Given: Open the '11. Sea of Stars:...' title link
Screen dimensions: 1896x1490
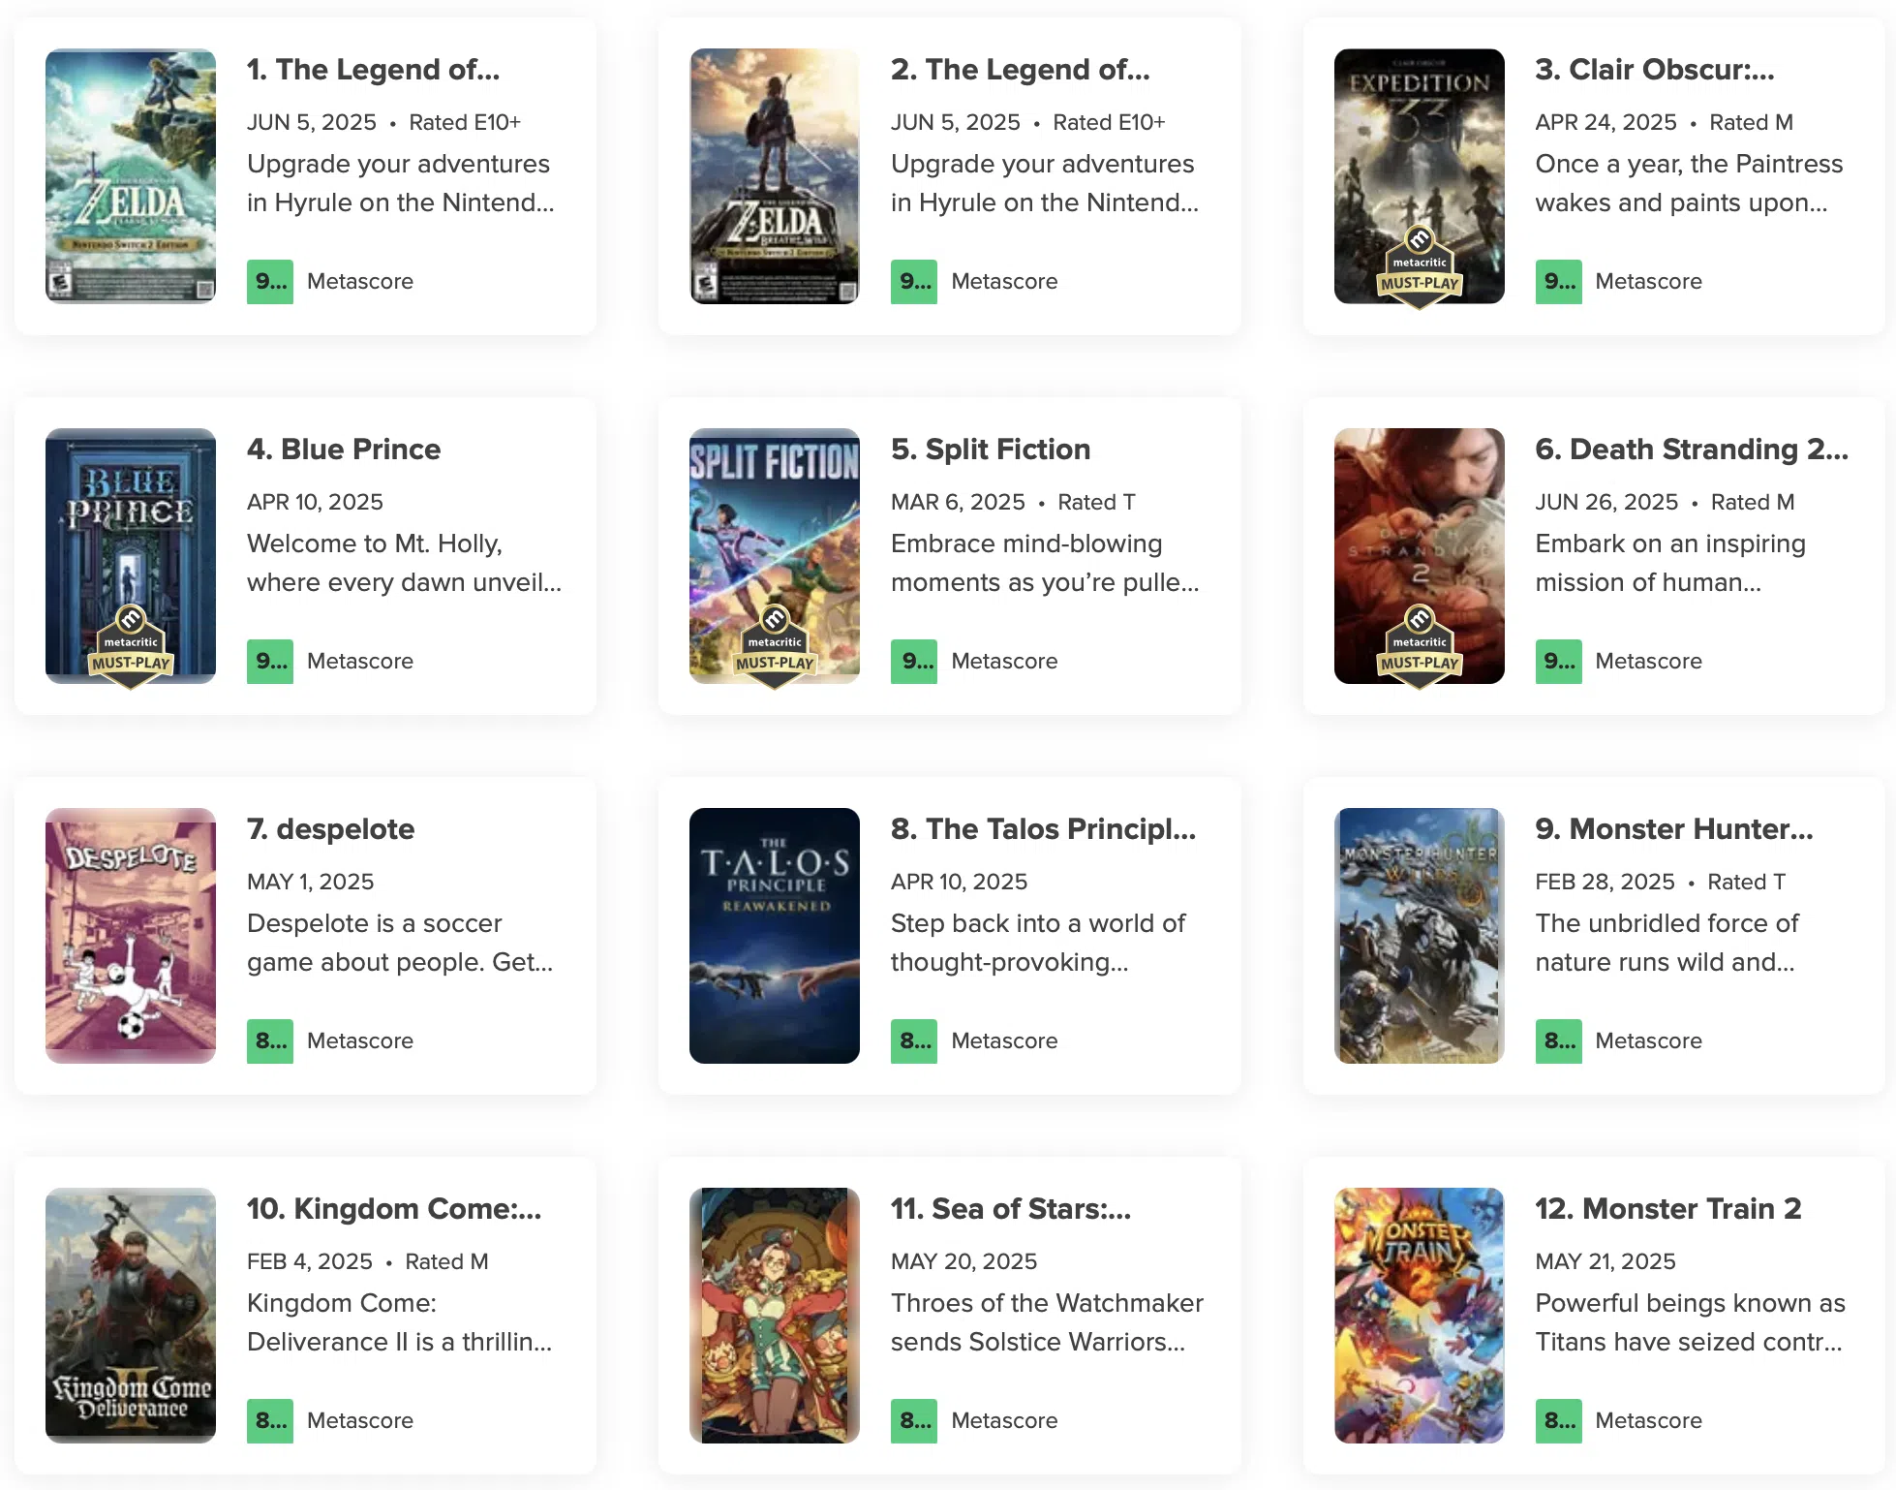Looking at the screenshot, I should point(1010,1209).
